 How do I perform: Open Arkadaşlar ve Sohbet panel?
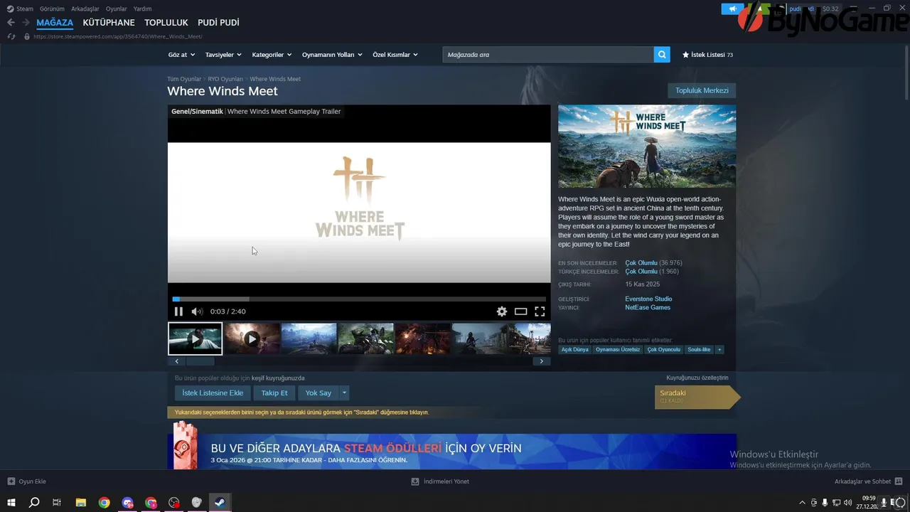coord(869,481)
